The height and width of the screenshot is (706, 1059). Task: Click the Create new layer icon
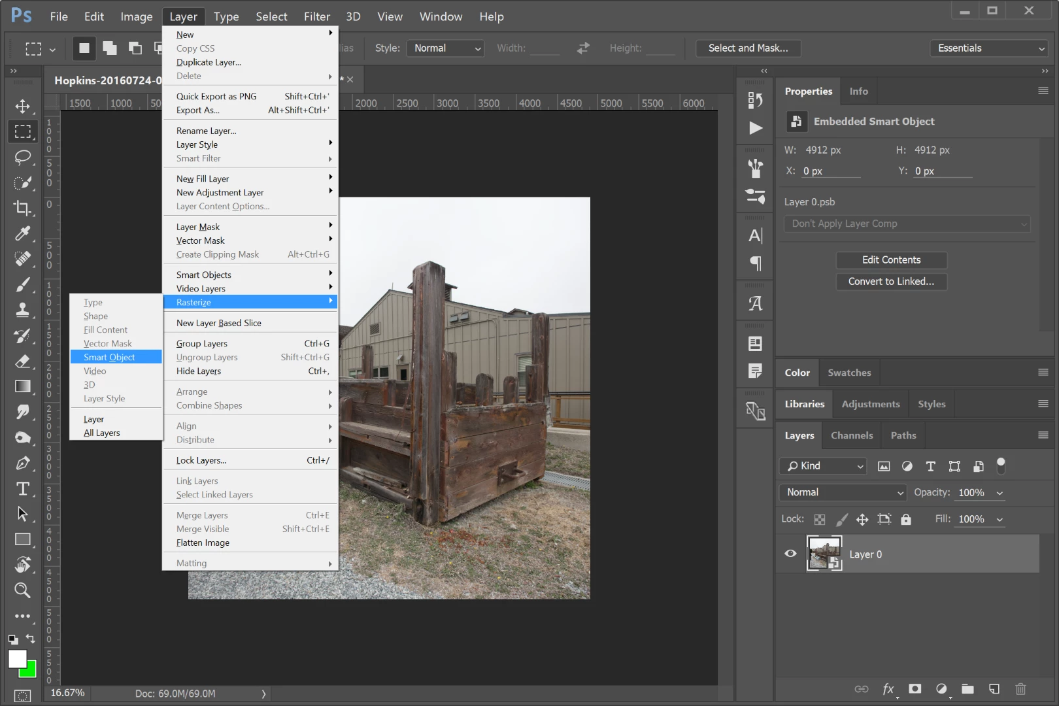click(994, 688)
